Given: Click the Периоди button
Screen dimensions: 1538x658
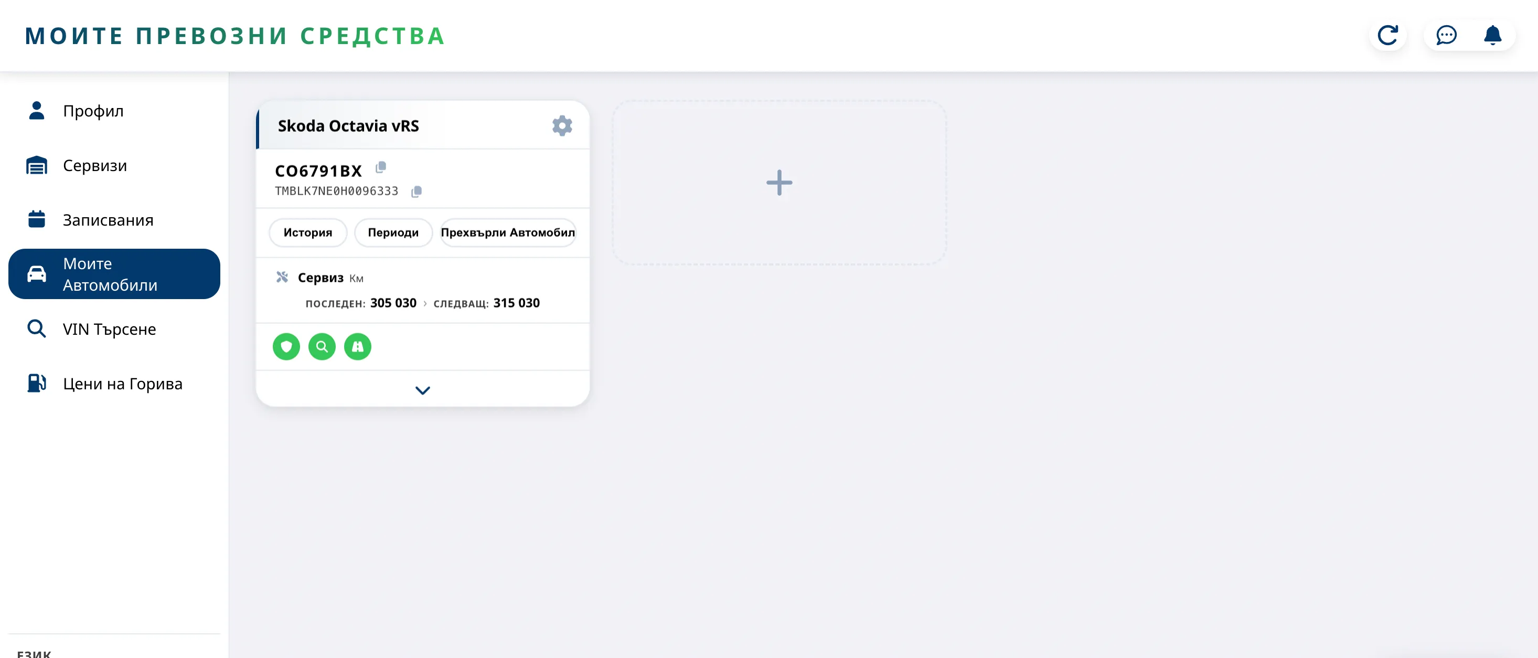Looking at the screenshot, I should (393, 232).
